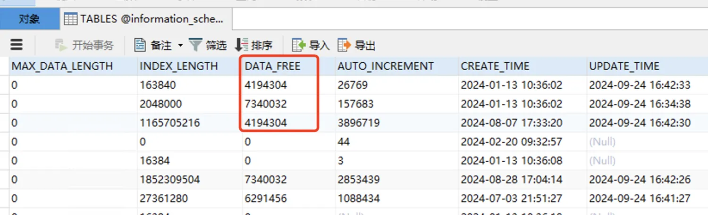
Task: Select CREATE_TIME 2024-01-13 10:36:02 in row 26769
Action: pos(523,85)
